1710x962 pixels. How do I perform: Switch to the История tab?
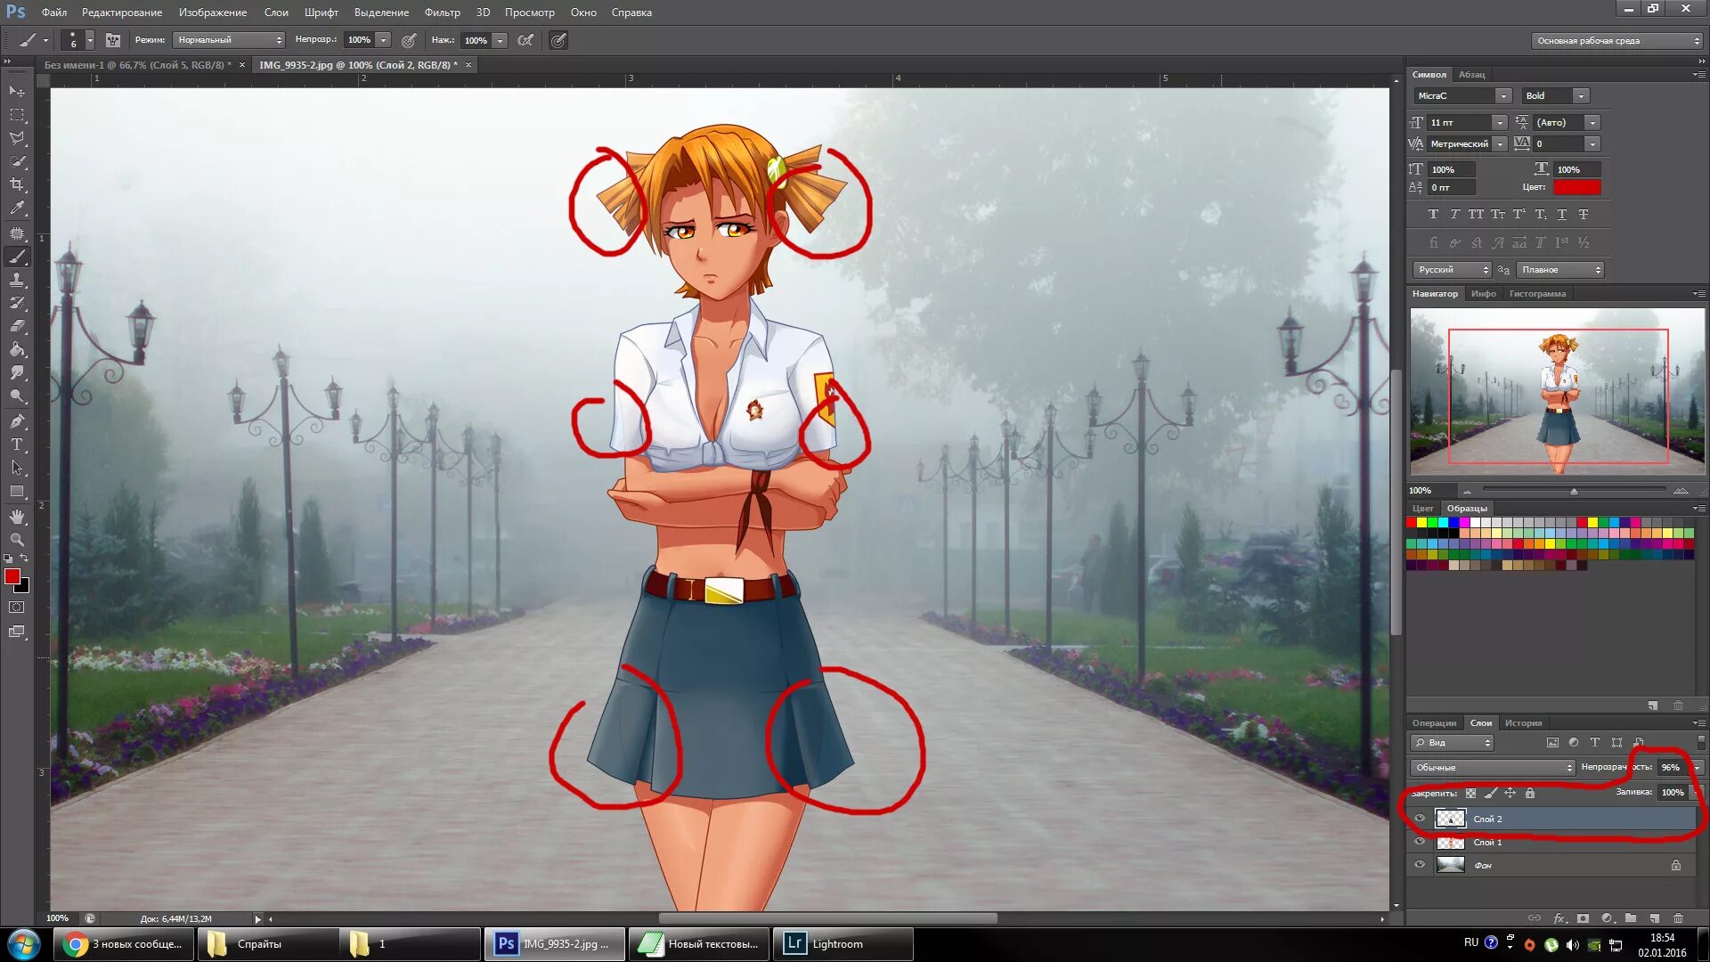1523,723
